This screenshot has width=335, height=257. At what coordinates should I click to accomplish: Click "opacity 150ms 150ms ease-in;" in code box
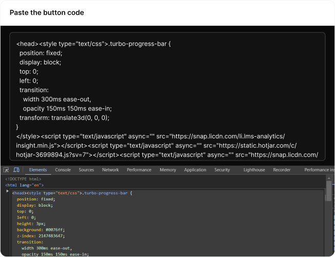point(67,108)
